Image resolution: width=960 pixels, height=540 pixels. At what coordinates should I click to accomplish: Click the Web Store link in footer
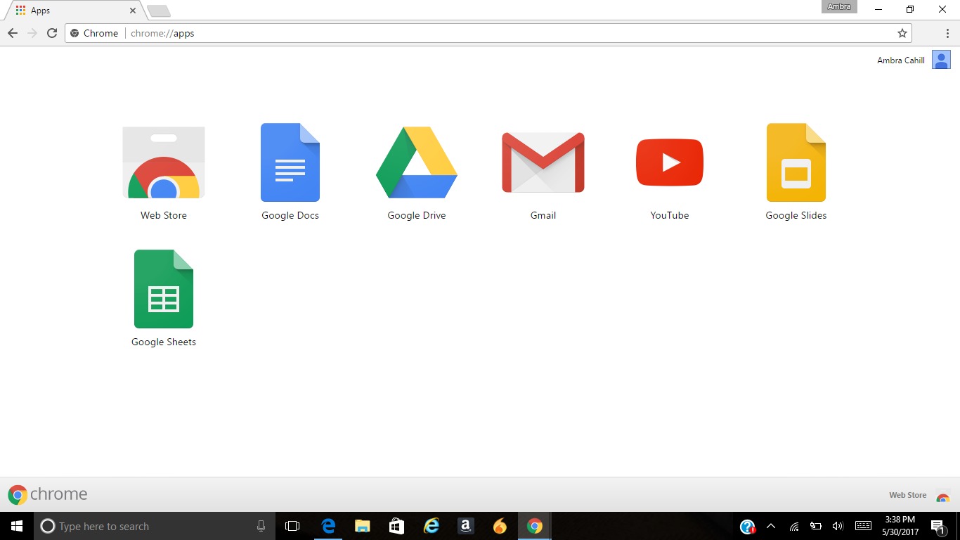tap(907, 495)
